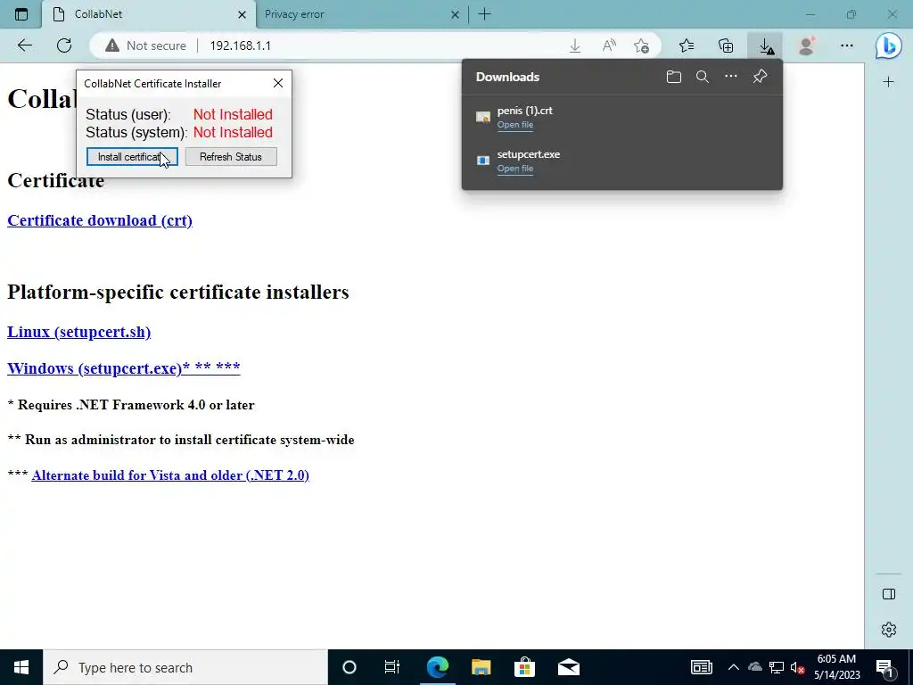Open Edge from the taskbar
This screenshot has height=685, width=913.
click(437, 667)
